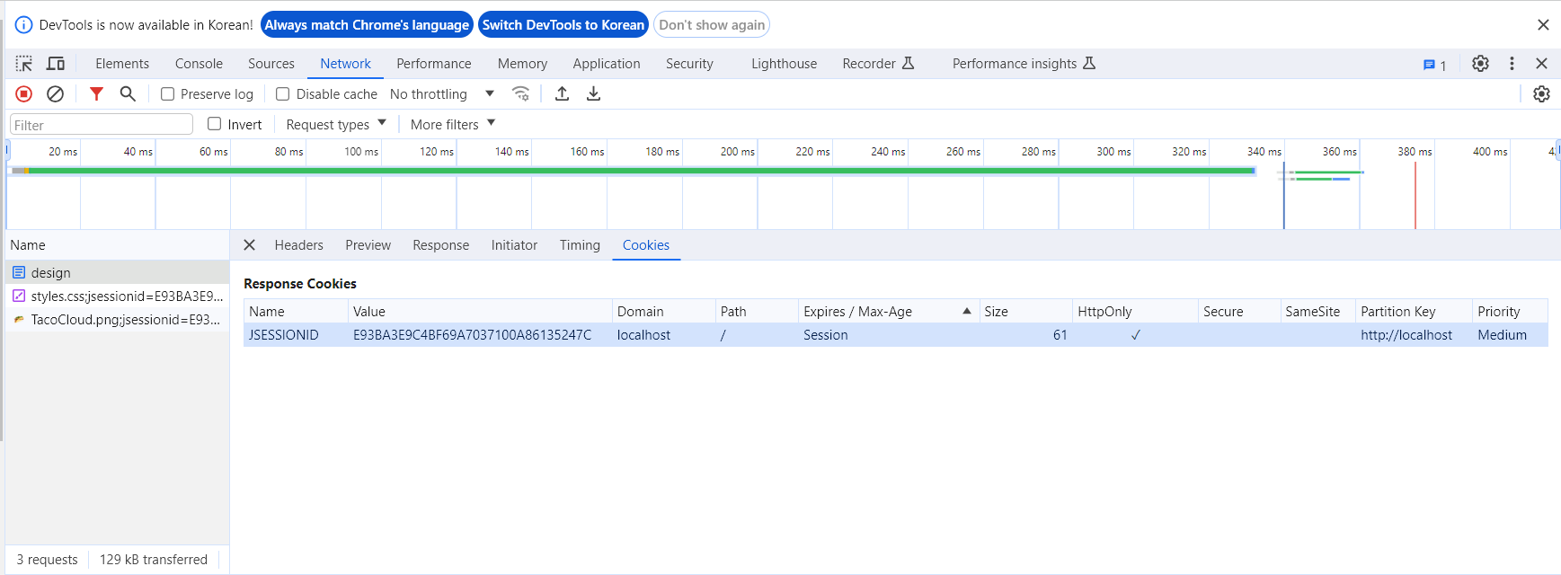Open the Security tab
This screenshot has width=1561, height=575.
click(x=689, y=64)
